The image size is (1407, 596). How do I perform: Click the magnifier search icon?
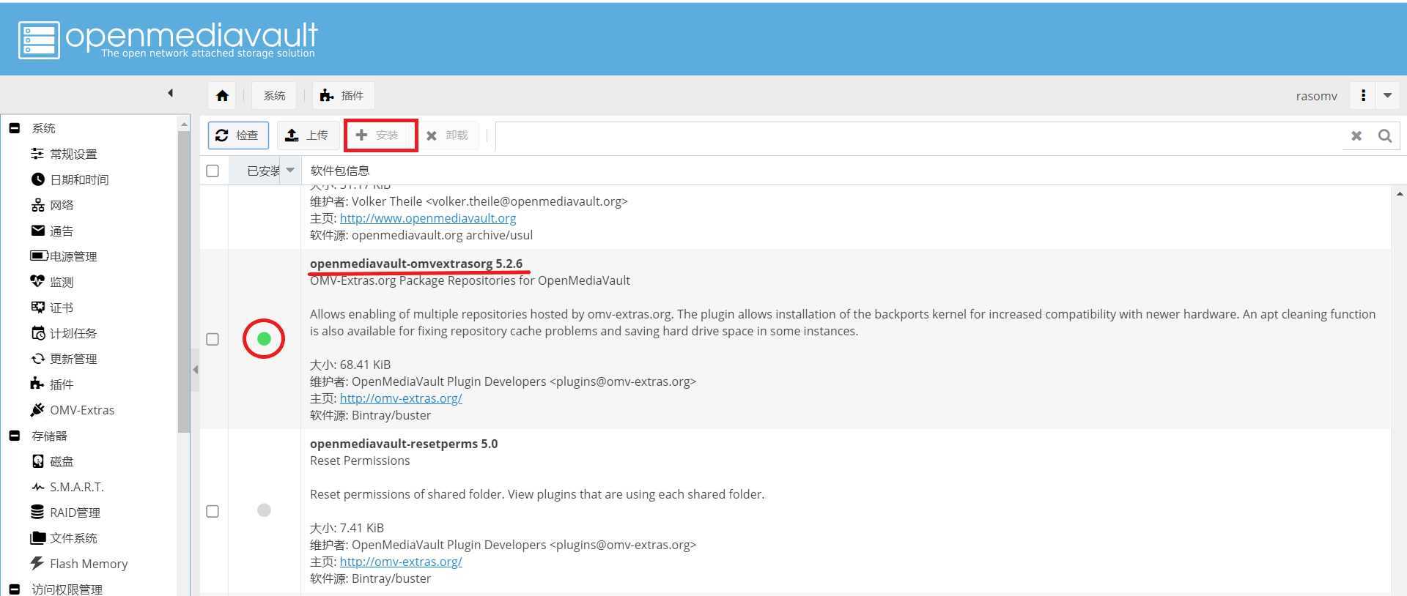coord(1385,135)
